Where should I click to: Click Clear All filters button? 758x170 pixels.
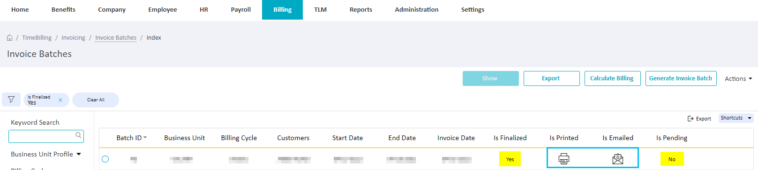96,100
